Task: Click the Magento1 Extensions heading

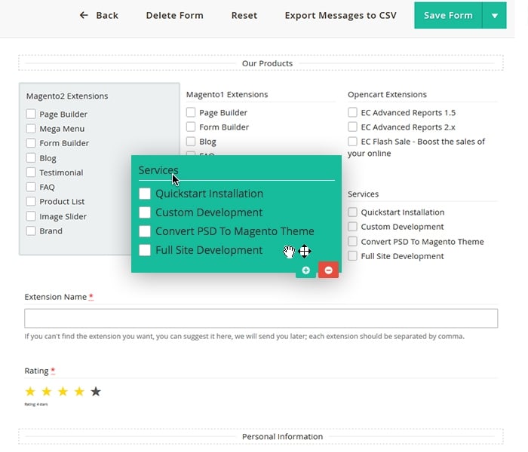Action: click(x=227, y=94)
